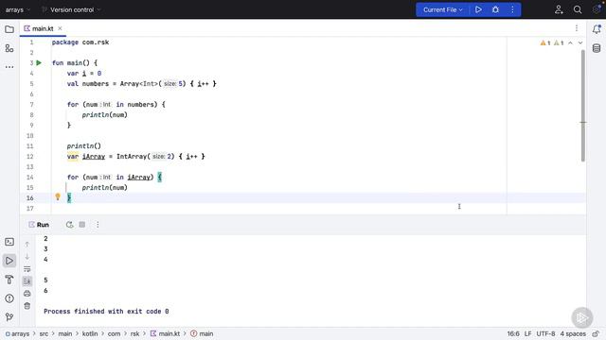
Task: Open Run panel more options menu
Action: (x=98, y=225)
